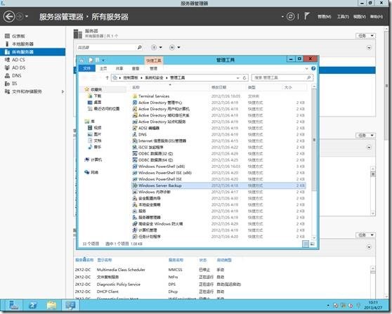Expand the Explorer ribbon with the chevron
The width and height of the screenshot is (392, 314).
coord(307,69)
